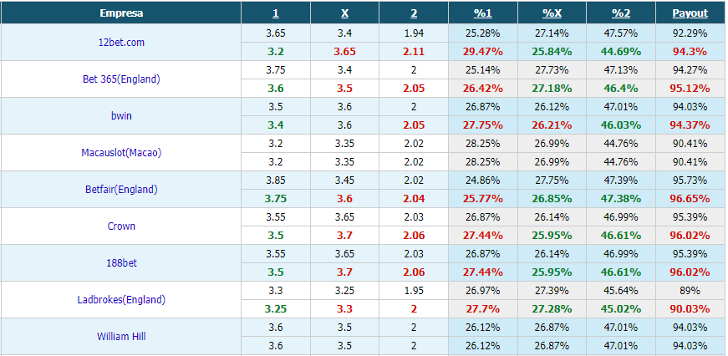Select Betfair's 96.65% payout cell
Image resolution: width=728 pixels, height=356 pixels.
(690, 199)
